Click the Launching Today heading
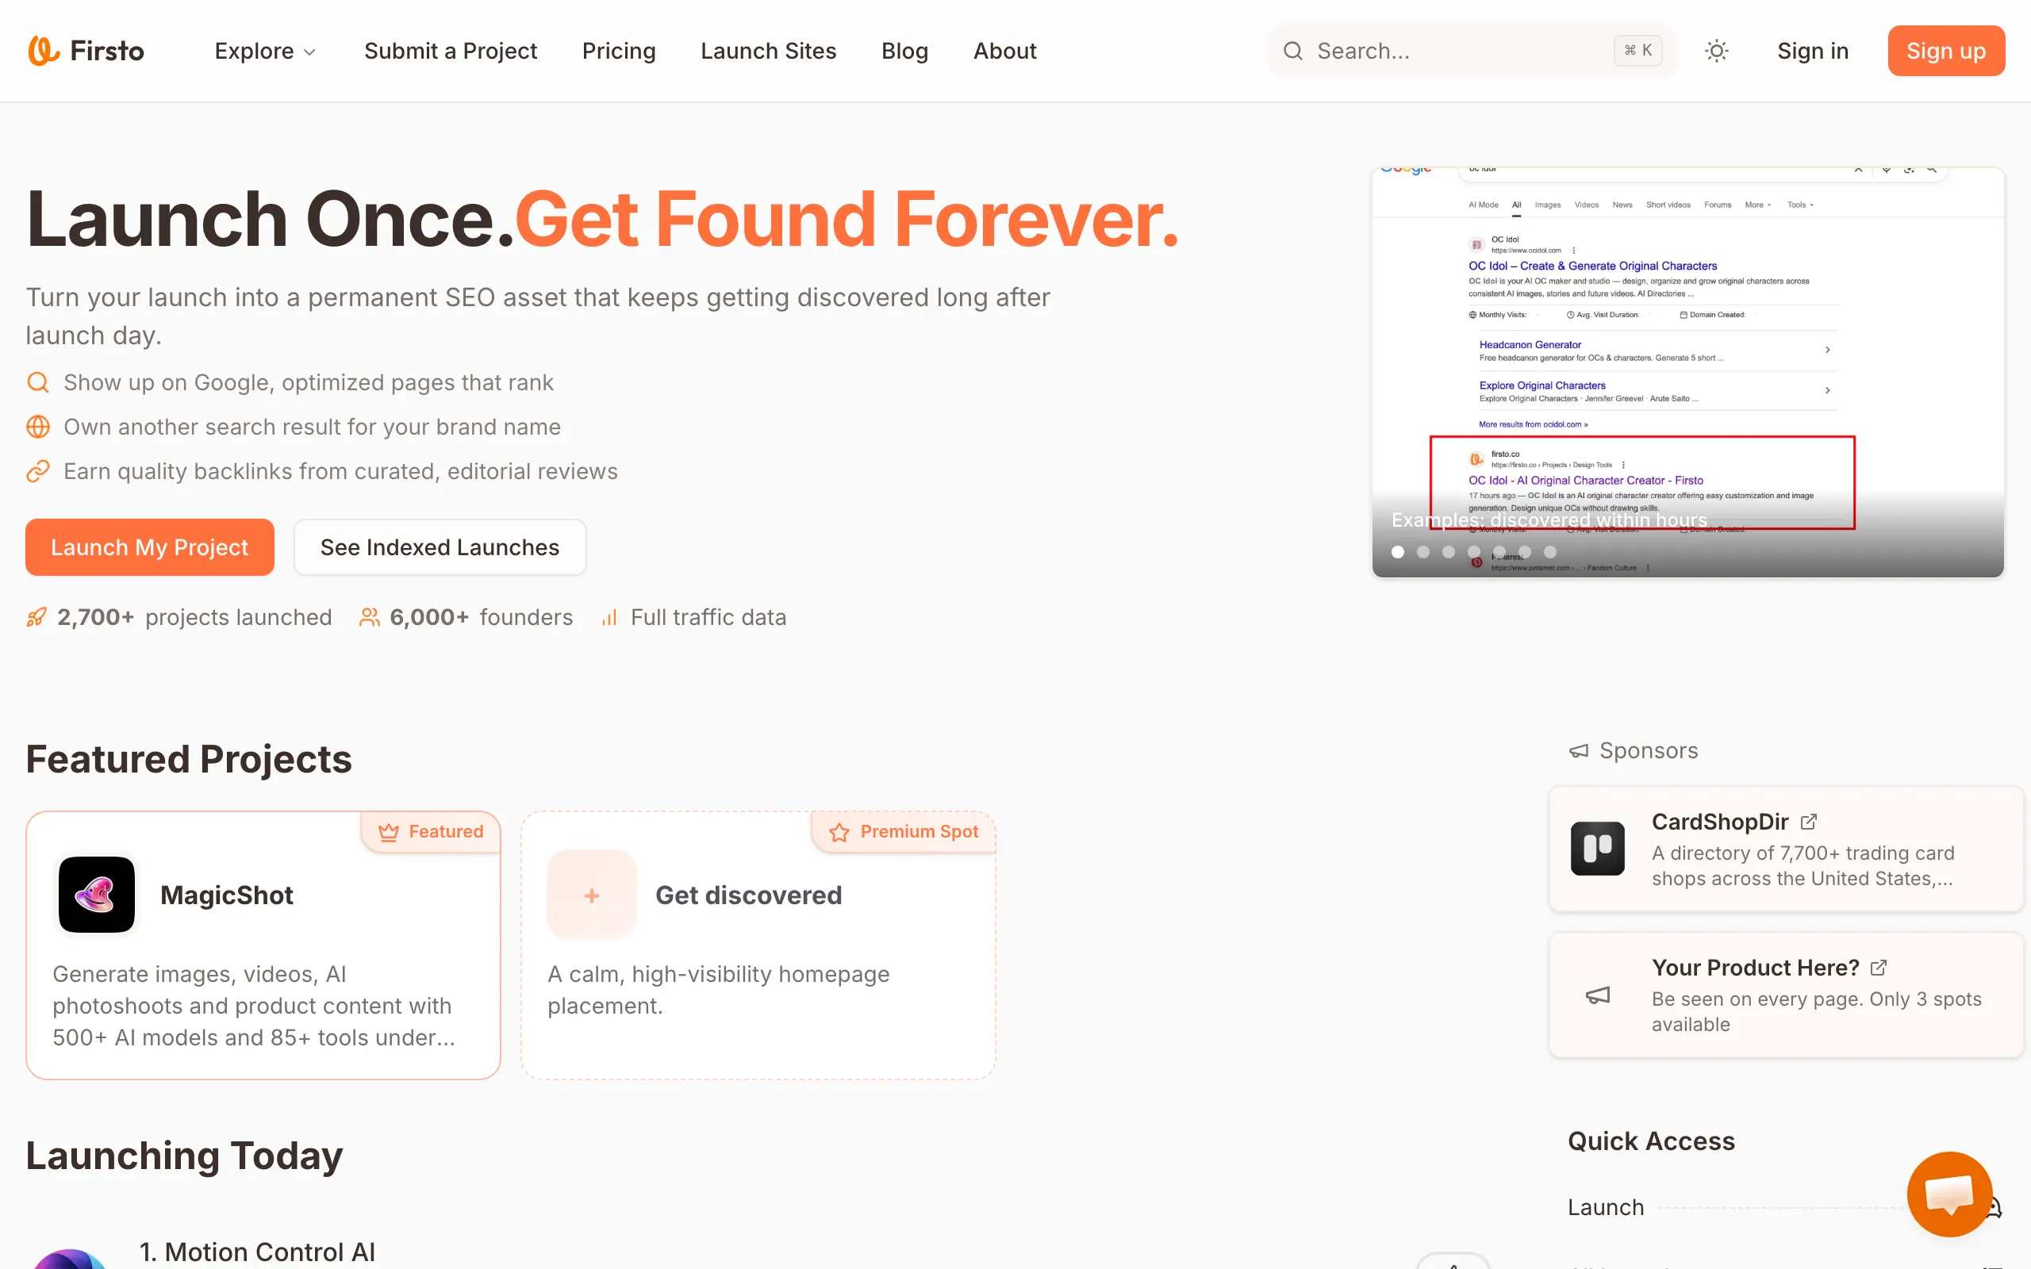 tap(185, 1156)
